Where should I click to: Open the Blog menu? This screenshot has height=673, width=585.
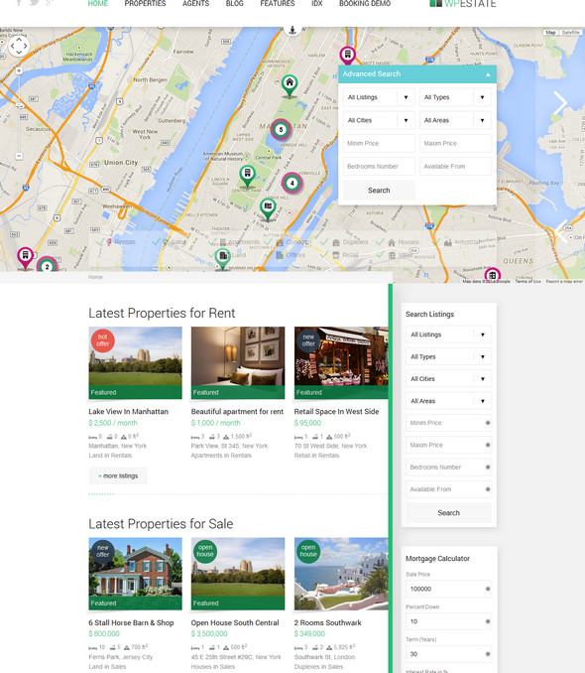235,3
